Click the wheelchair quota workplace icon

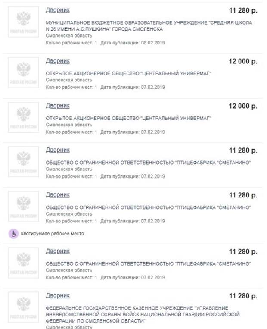tap(14, 234)
